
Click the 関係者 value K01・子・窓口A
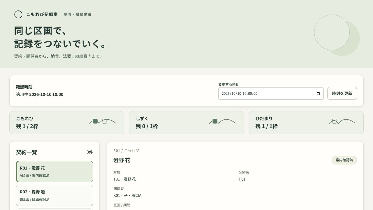(127, 195)
